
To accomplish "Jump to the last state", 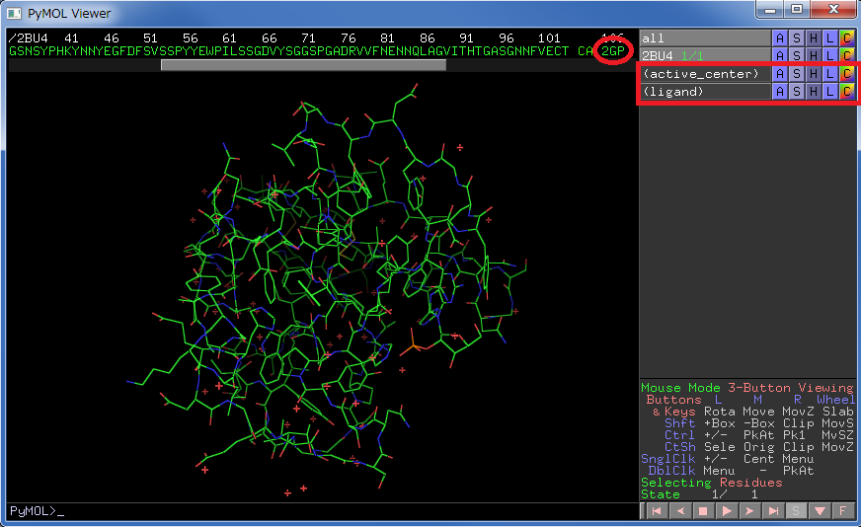I will pyautogui.click(x=774, y=511).
